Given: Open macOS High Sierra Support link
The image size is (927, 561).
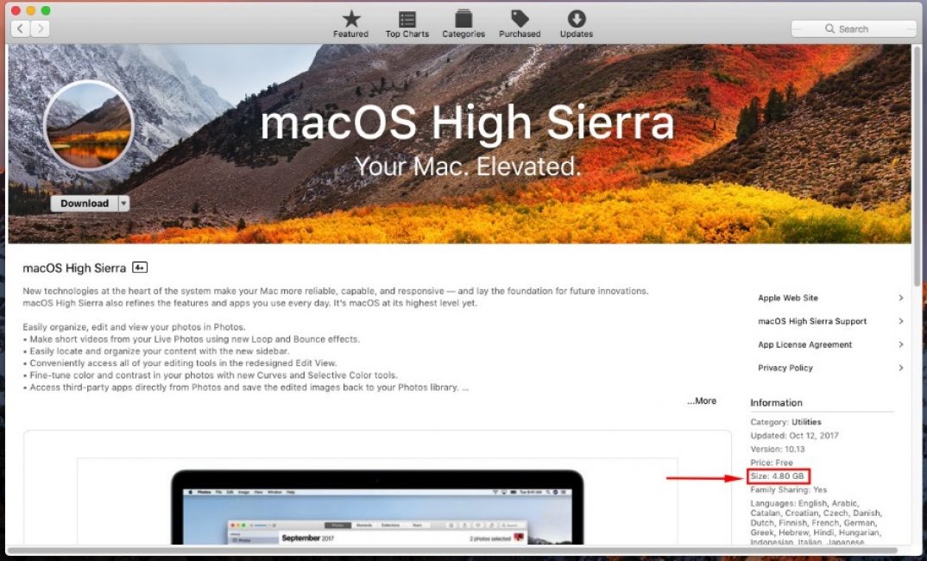Looking at the screenshot, I should (x=812, y=321).
